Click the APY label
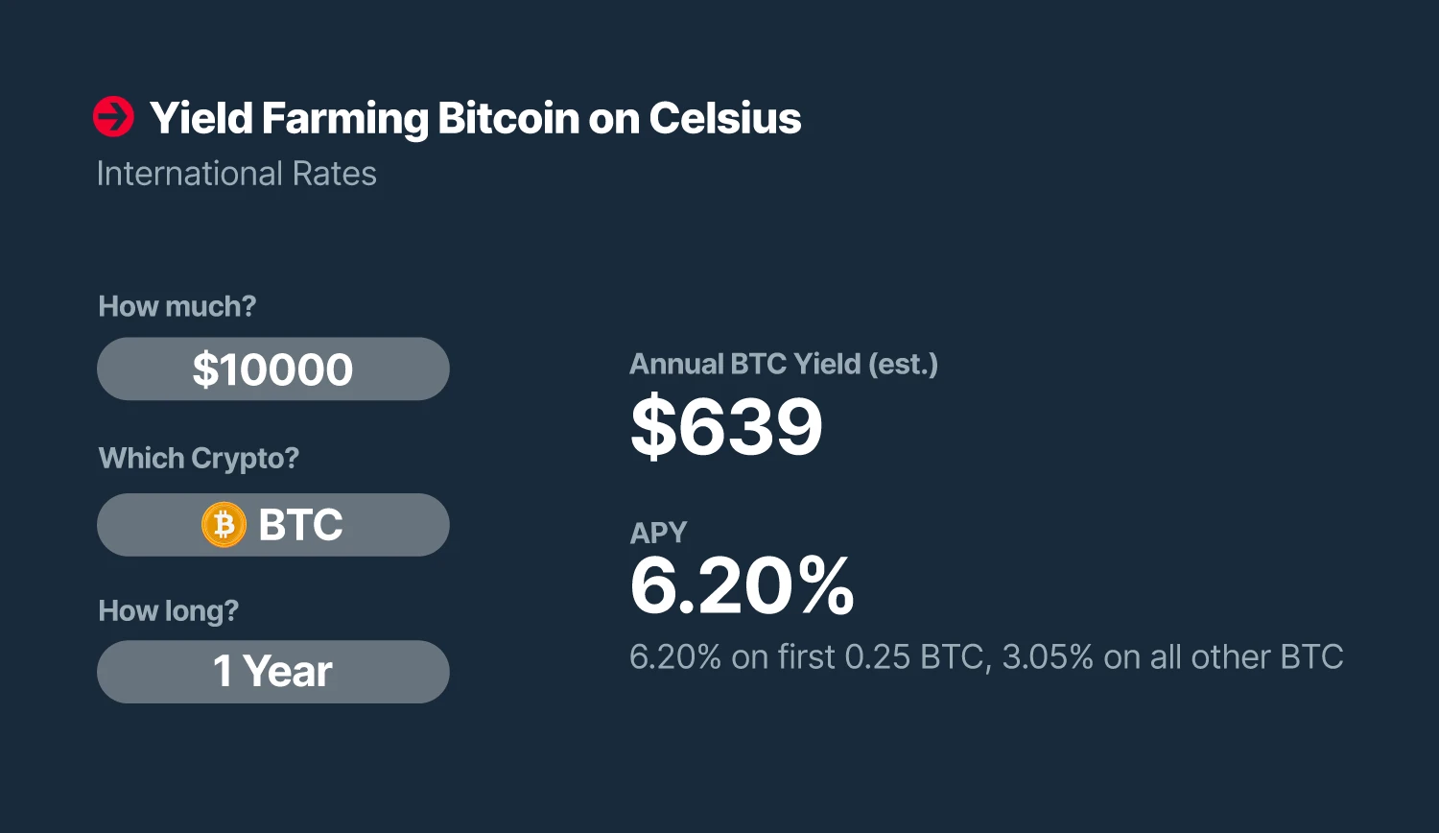Screen dimensions: 1439x833 [x=658, y=533]
